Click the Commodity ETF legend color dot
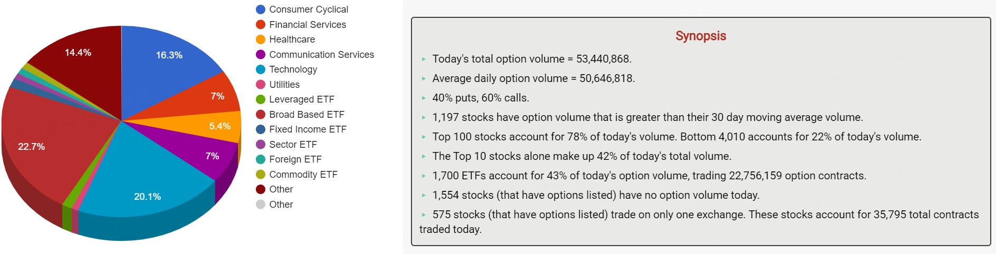Image resolution: width=996 pixels, height=254 pixels. tap(260, 175)
